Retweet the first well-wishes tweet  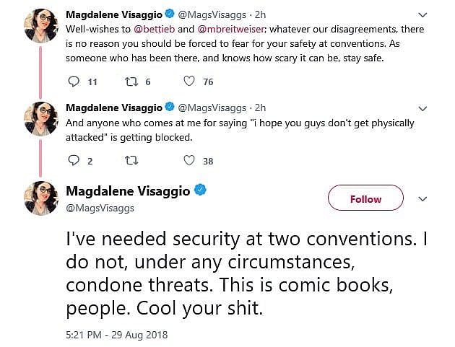pyautogui.click(x=131, y=82)
